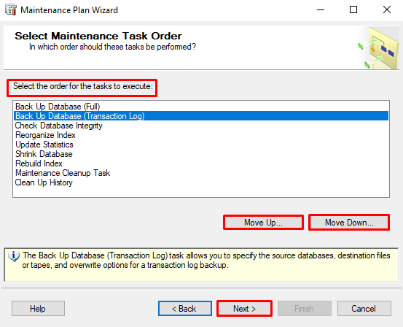
Task: Select the Clean Up History task
Action: 201,182
